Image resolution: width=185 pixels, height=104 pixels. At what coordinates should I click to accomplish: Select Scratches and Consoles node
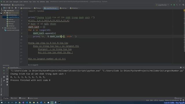pos(12,30)
